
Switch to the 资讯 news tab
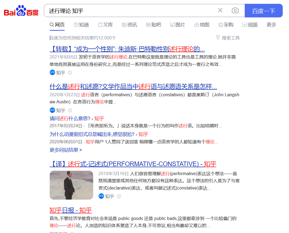tap(129, 25)
